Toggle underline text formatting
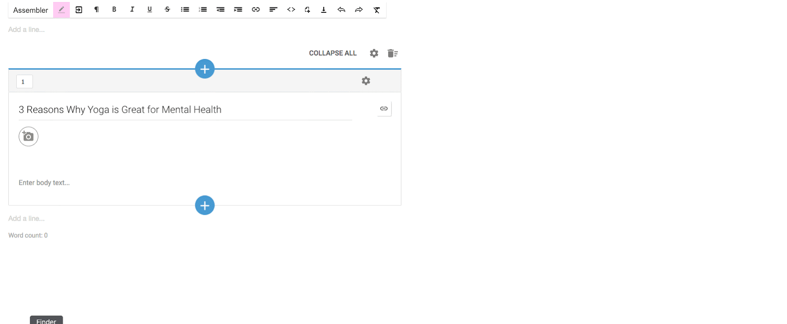Image resolution: width=787 pixels, height=324 pixels. point(150,10)
